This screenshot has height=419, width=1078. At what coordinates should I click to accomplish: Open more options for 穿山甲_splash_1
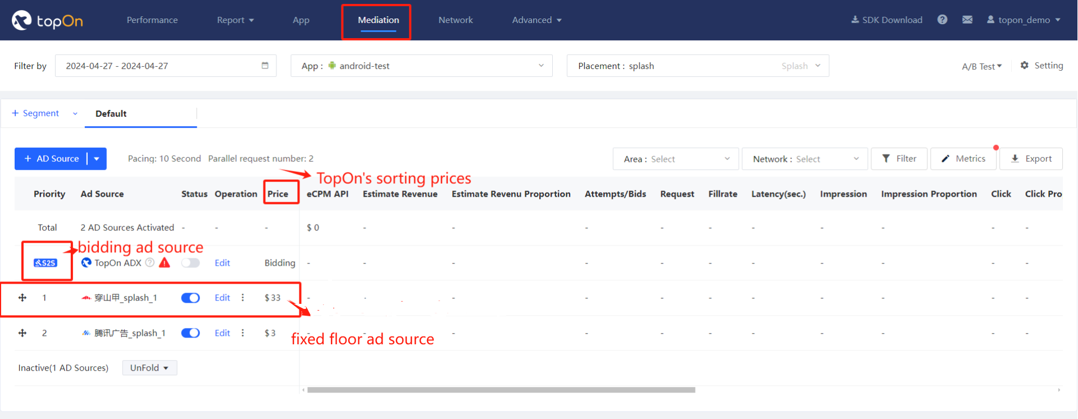click(243, 298)
